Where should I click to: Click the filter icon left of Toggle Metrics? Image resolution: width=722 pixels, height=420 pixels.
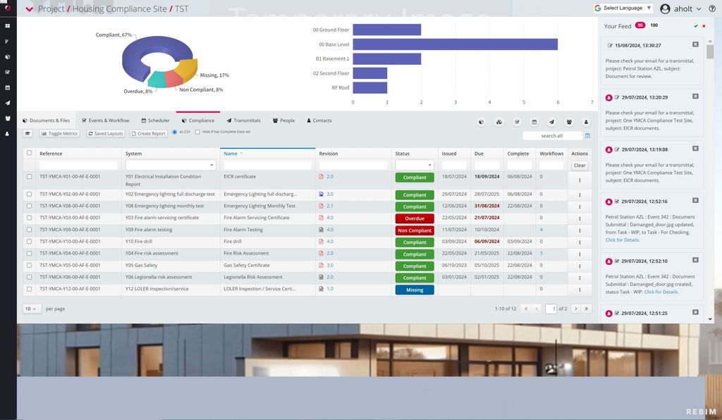(27, 133)
